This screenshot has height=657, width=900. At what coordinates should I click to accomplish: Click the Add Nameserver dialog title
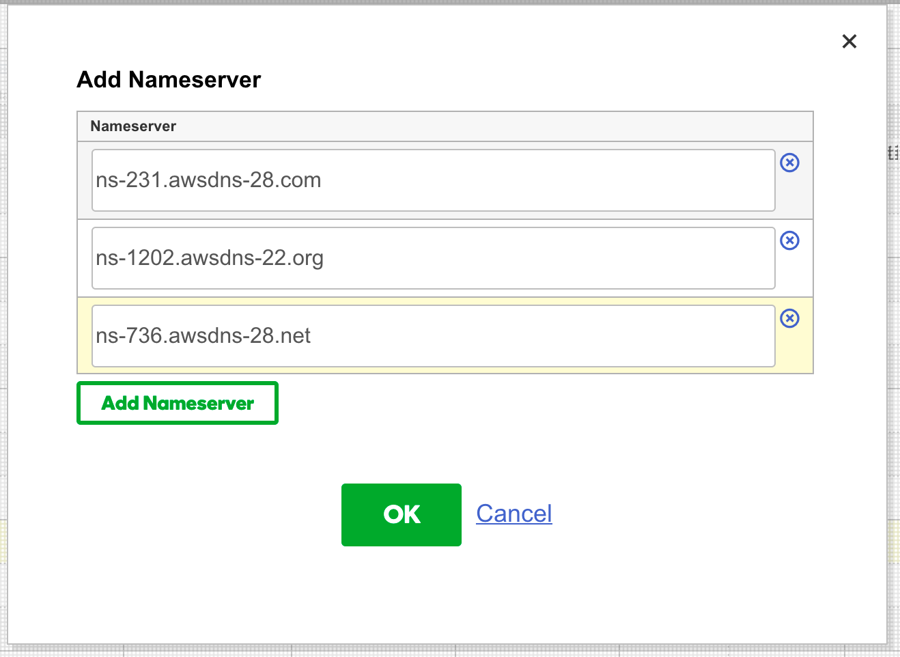(x=169, y=80)
